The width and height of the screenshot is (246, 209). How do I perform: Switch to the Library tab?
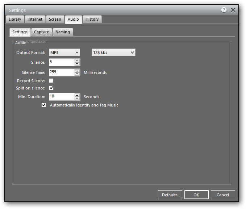point(15,19)
